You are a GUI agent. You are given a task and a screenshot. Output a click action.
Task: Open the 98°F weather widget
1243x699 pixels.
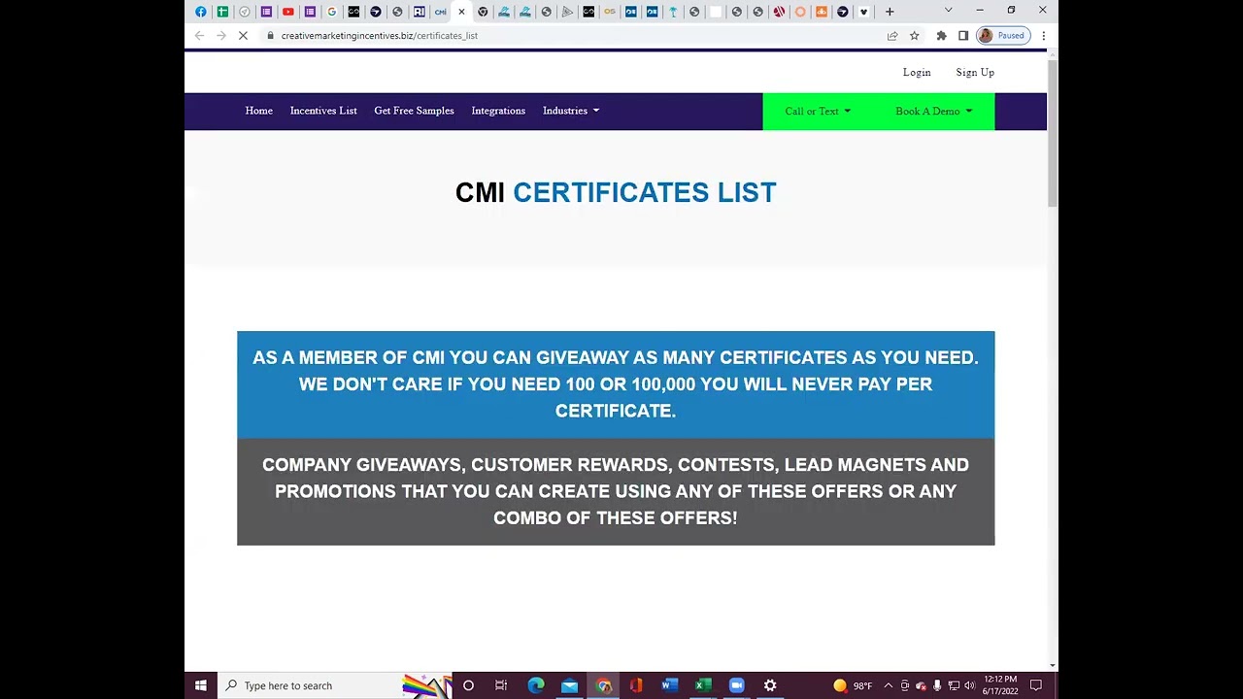point(853,685)
